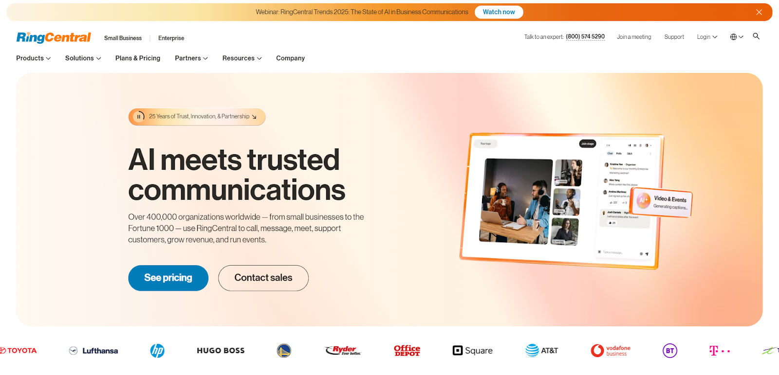Open the globe language selector
This screenshot has height=375, width=779.
[736, 37]
